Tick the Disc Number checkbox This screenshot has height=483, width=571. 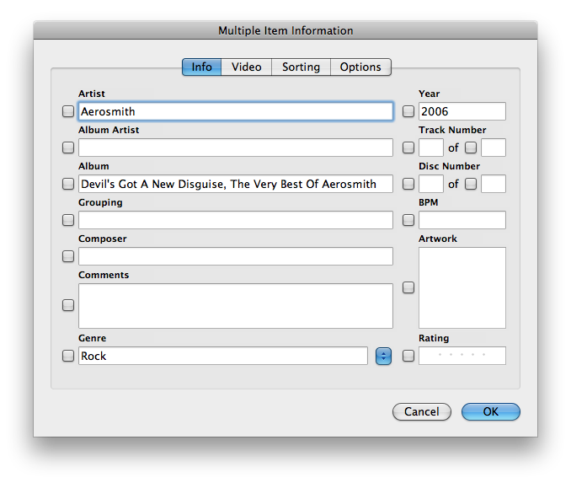pos(408,184)
